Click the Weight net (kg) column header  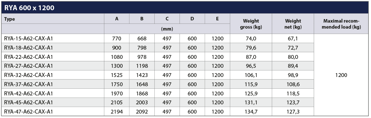coord(293,24)
